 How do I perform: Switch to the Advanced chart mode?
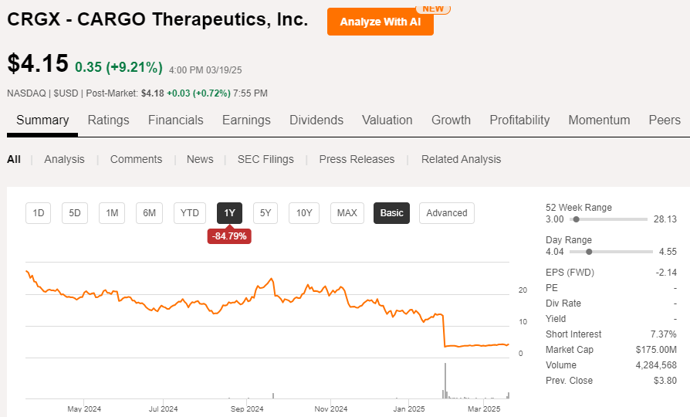point(447,213)
